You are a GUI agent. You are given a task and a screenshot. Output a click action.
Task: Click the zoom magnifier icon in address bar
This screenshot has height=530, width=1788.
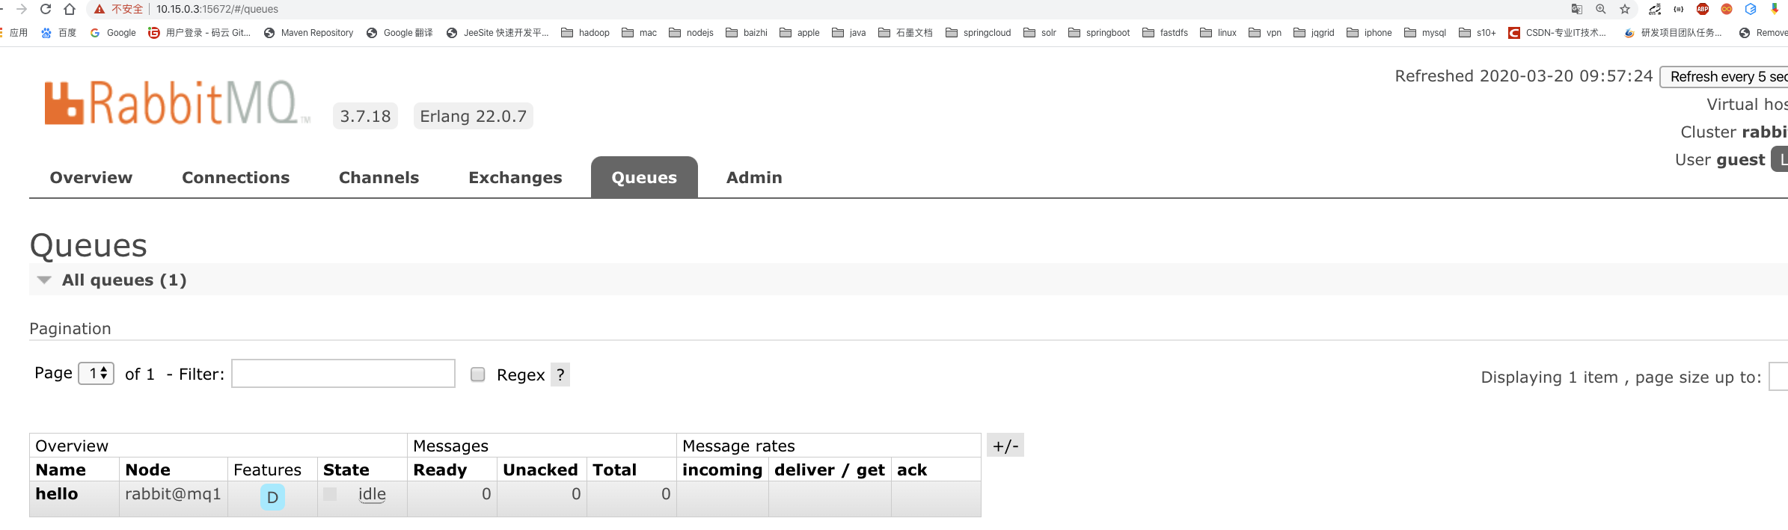click(1600, 9)
